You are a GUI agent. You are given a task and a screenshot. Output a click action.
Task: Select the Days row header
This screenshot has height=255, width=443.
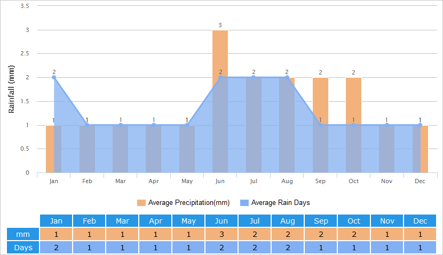pyautogui.click(x=23, y=248)
